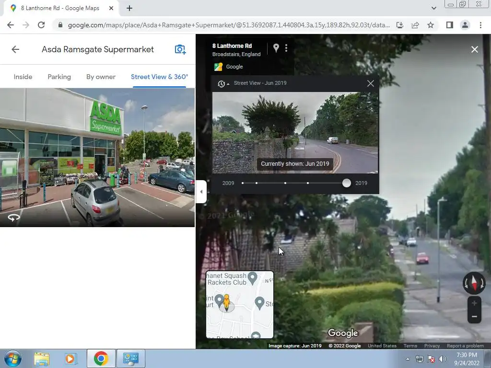Viewport: 491px width, 368px height.
Task: Select the 8 Lanthorne Rd browser tab
Action: (61, 9)
